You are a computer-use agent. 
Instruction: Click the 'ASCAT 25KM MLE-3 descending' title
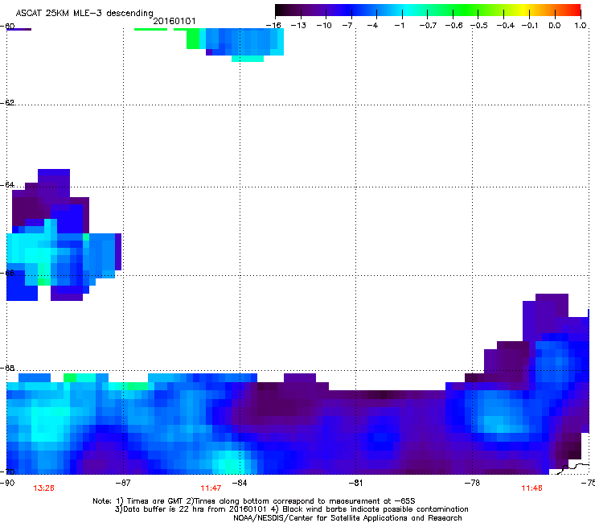click(84, 13)
